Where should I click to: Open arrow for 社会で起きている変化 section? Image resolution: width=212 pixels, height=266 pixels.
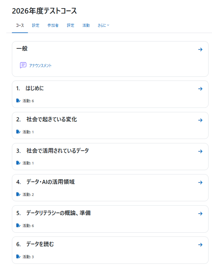(200, 120)
